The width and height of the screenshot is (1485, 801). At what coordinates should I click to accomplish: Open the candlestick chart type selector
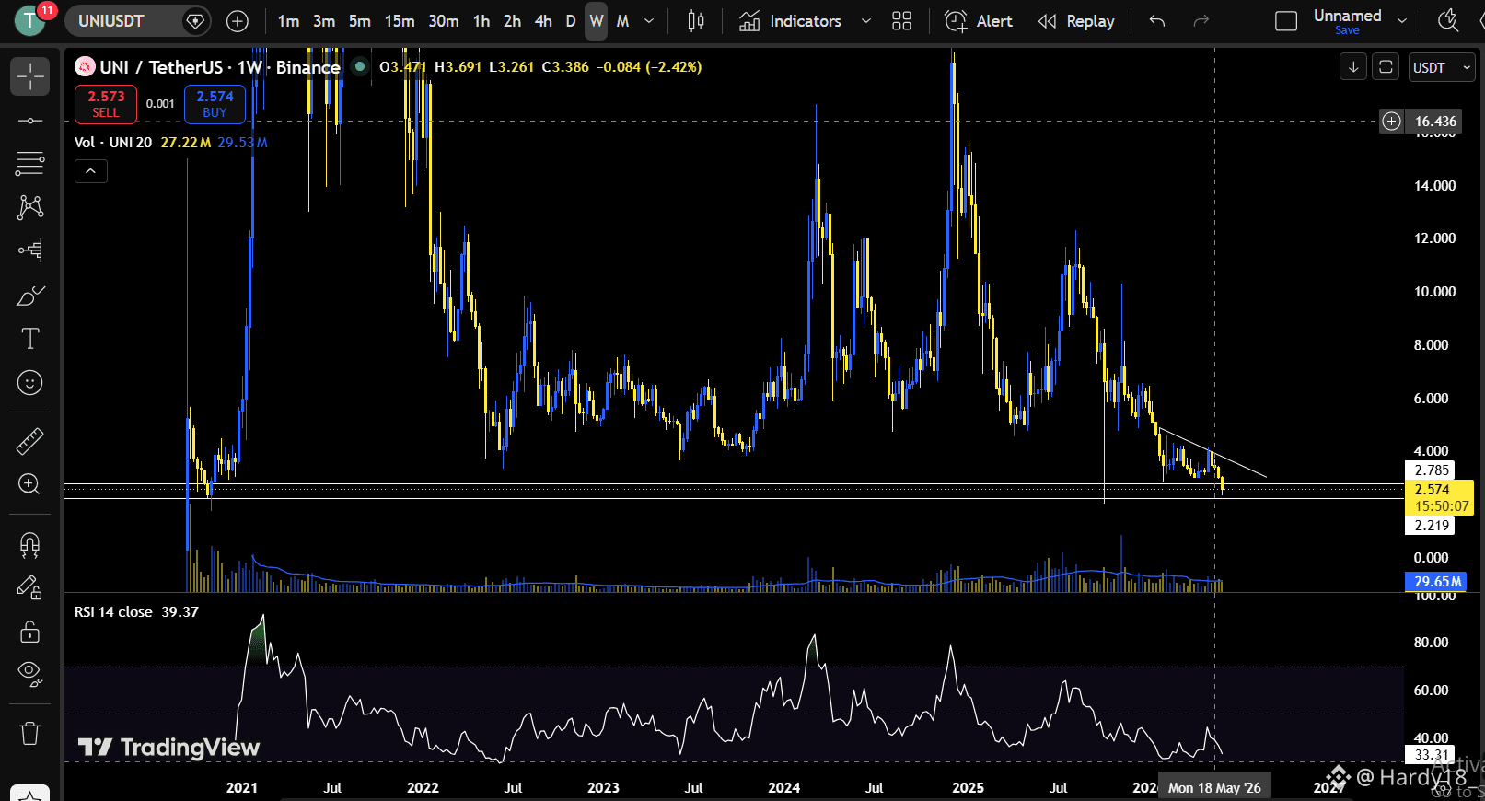pyautogui.click(x=696, y=21)
